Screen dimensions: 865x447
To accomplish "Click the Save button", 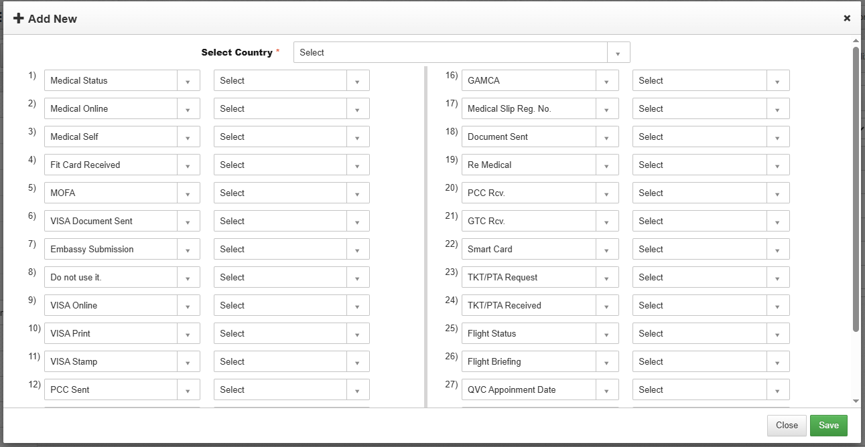I will click(x=828, y=426).
